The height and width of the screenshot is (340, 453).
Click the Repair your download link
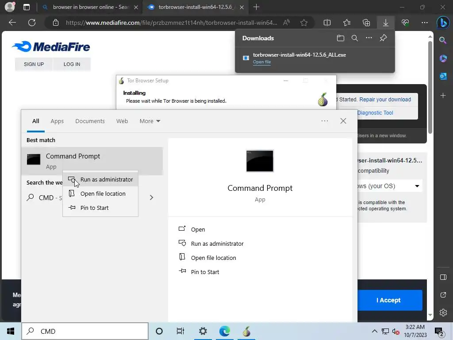coord(385,100)
